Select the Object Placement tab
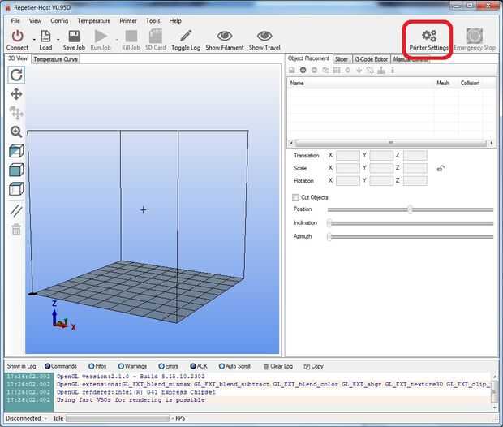Screen dimensions: 503x427 pyautogui.click(x=308, y=58)
